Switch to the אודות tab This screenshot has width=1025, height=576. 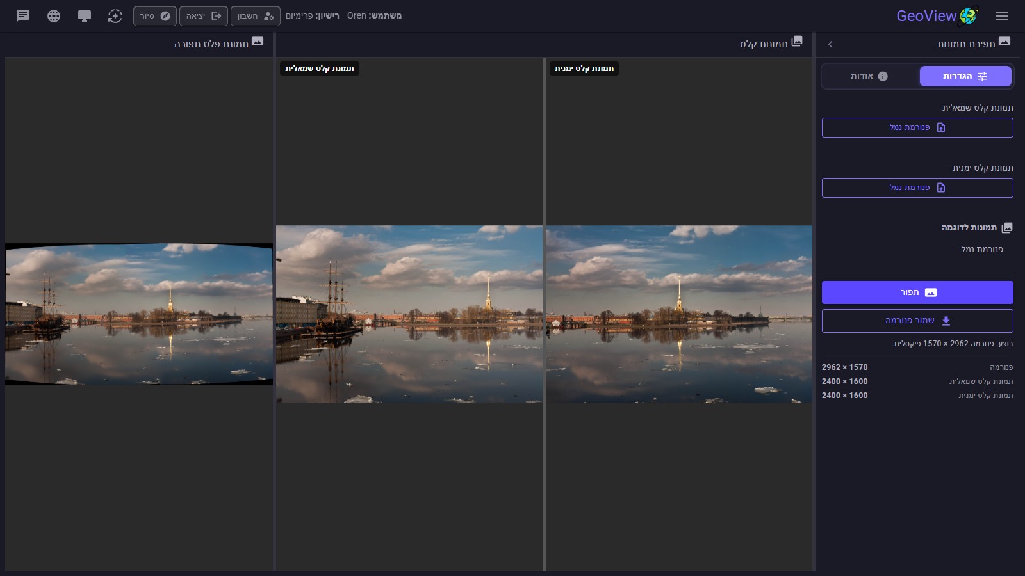tap(869, 76)
